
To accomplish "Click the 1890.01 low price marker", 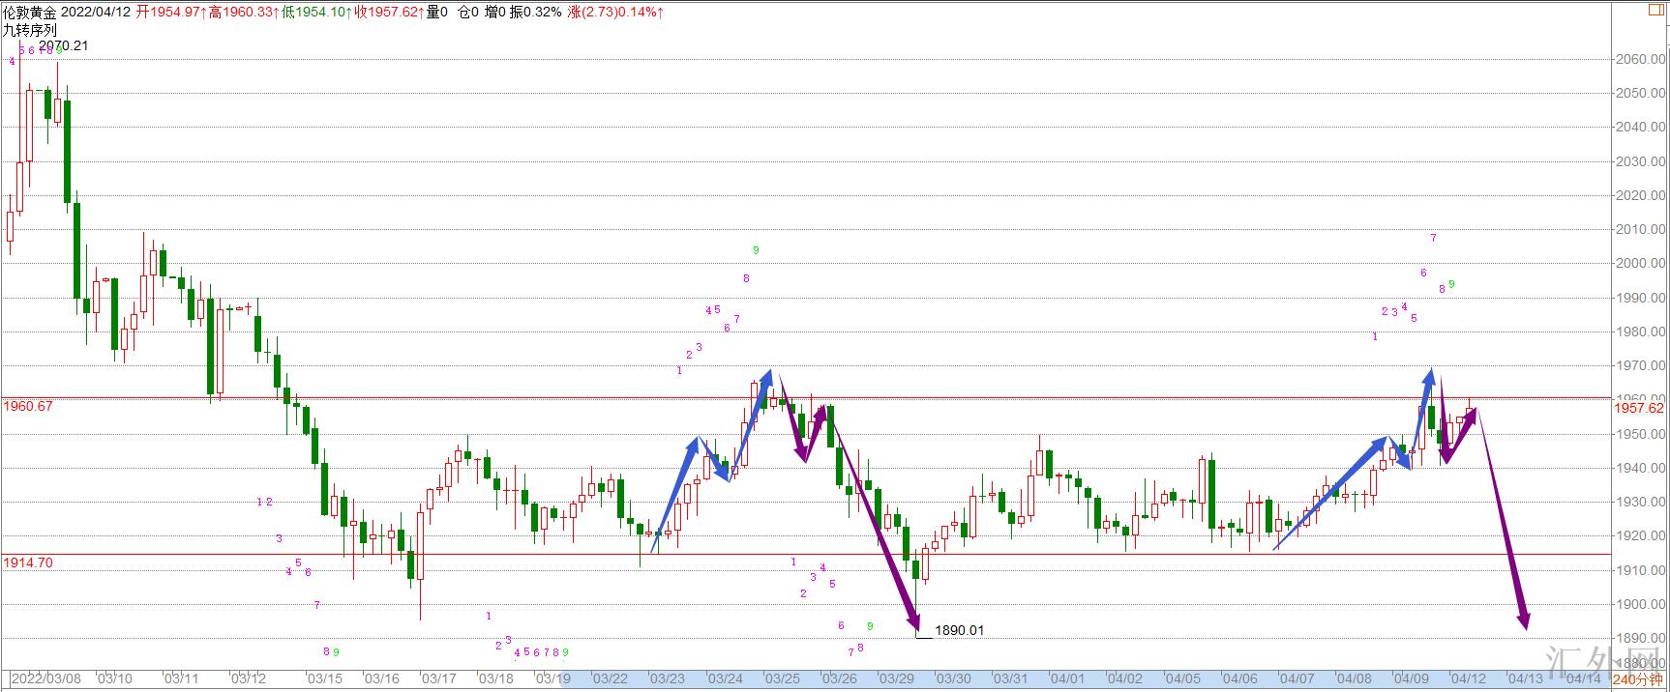I will [x=958, y=630].
